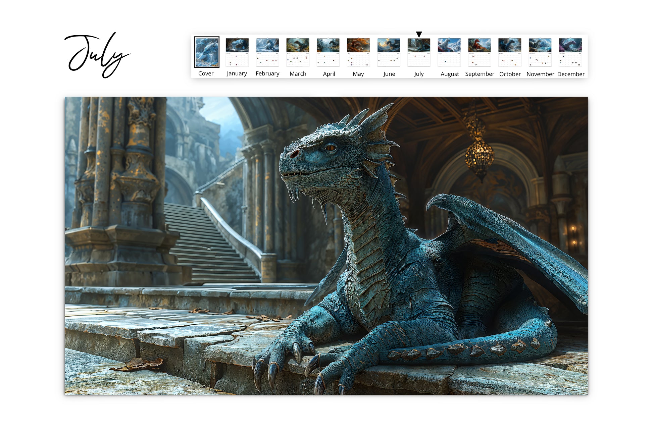Open the July calendar thumbnail

(x=419, y=52)
